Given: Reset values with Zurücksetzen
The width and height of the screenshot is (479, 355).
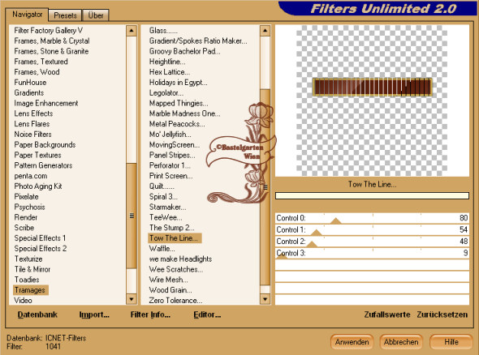Looking at the screenshot, I should click(x=442, y=314).
